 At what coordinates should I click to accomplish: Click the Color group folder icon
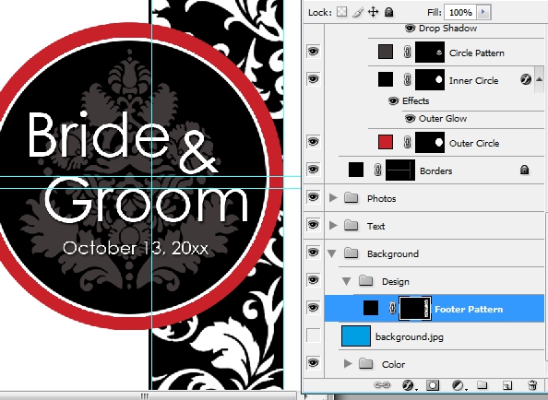click(365, 364)
